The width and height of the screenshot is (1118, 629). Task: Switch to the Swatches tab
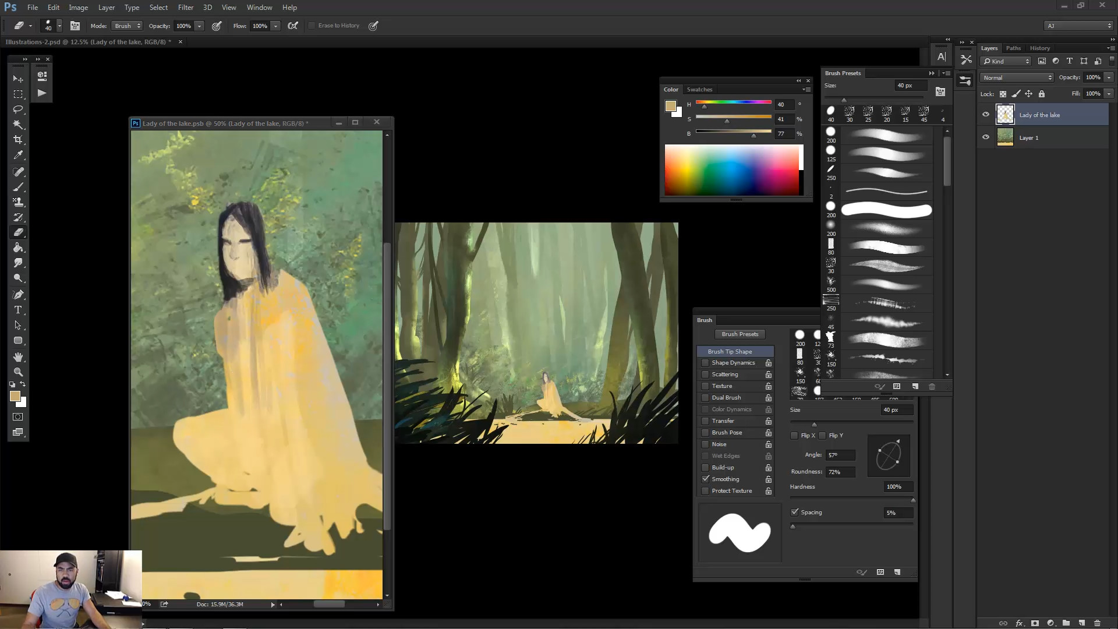tap(699, 90)
